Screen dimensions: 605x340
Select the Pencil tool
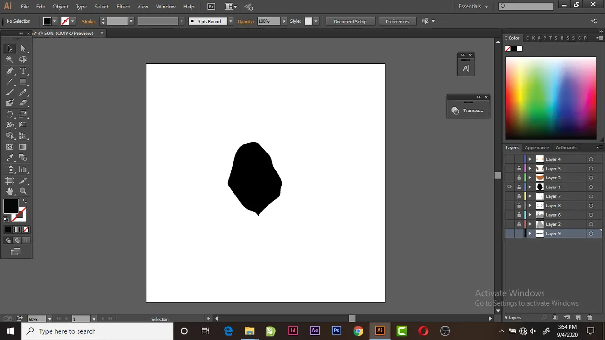23,93
